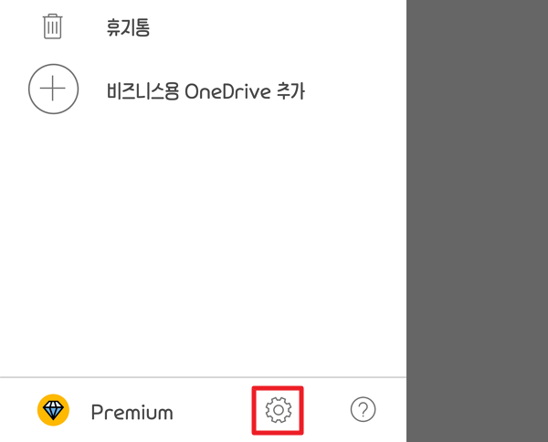Click the question mark help icon

pos(364,409)
